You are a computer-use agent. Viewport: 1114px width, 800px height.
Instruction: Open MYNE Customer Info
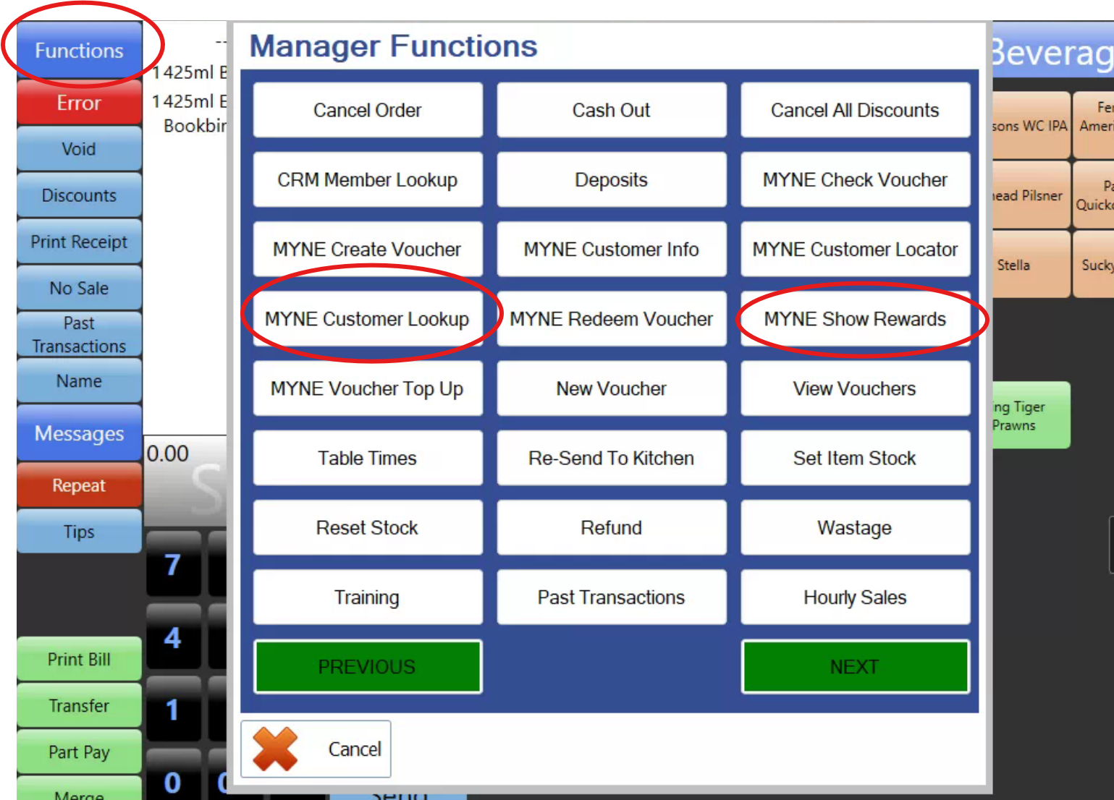tap(612, 249)
